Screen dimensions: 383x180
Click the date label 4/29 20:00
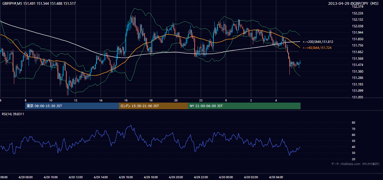[176, 177]
